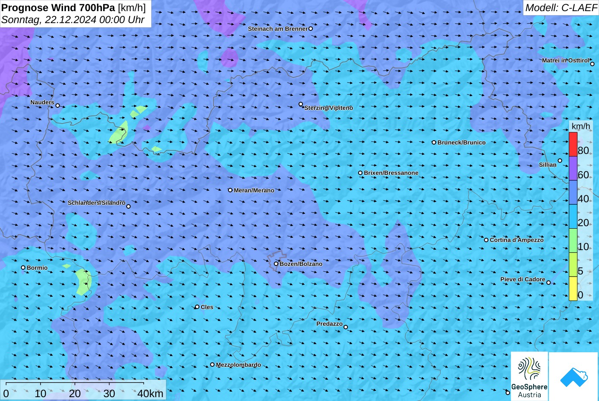Screen dimensions: 599x401
Task: Click the Steinach am Brenner location marker
Action: tap(311, 29)
